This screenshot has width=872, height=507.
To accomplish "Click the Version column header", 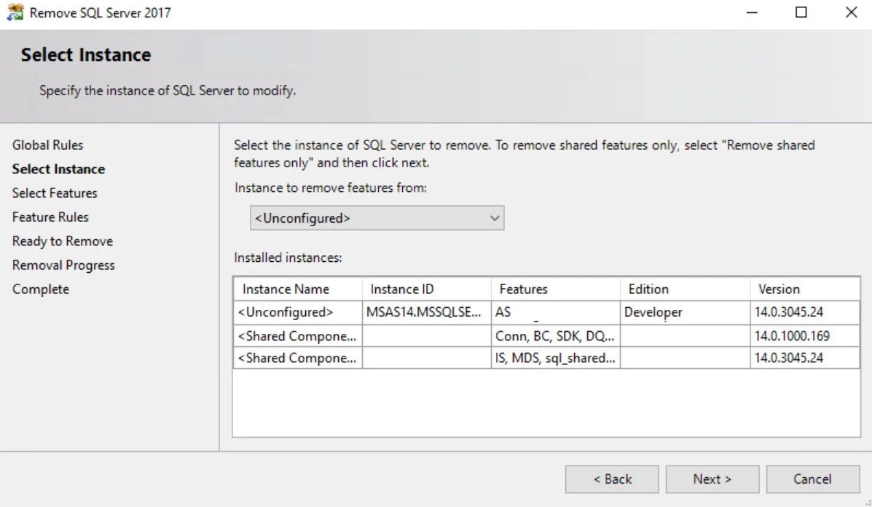I will (805, 290).
